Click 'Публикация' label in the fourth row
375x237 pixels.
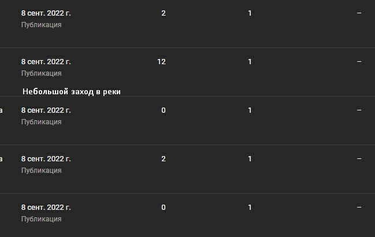coord(41,171)
